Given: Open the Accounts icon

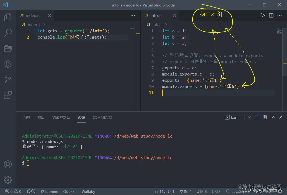Looking at the screenshot, I should [x=8, y=164].
